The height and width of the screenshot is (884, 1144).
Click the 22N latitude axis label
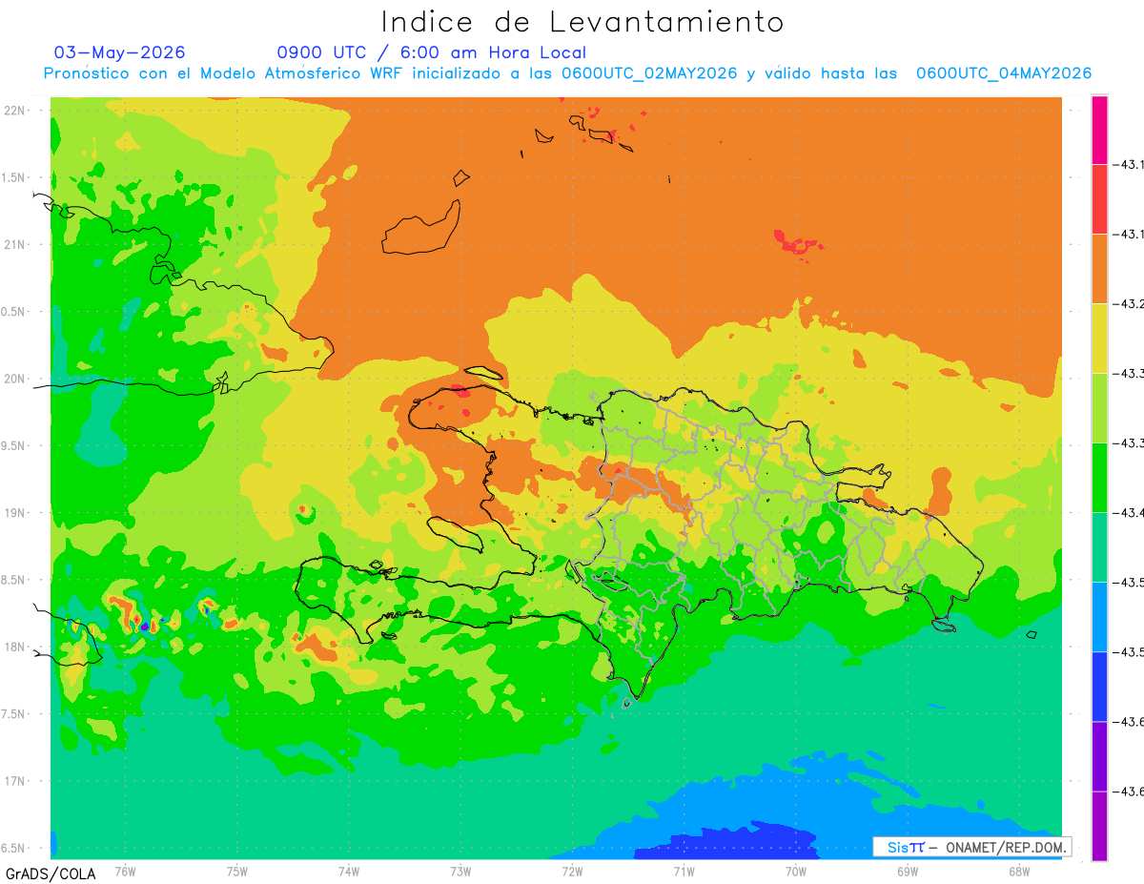16,110
